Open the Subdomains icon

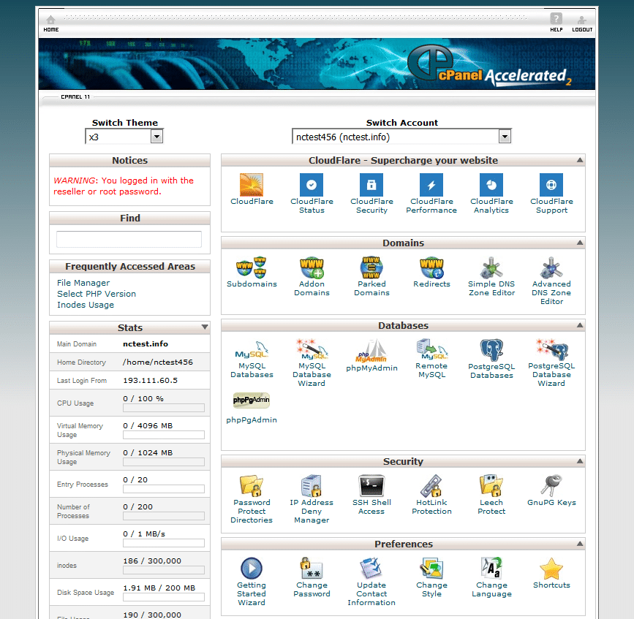[252, 267]
